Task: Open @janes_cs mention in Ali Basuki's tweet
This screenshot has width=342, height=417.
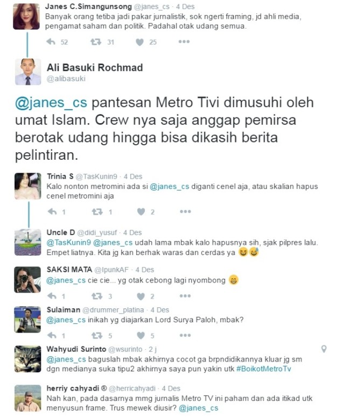Action: [x=51, y=103]
